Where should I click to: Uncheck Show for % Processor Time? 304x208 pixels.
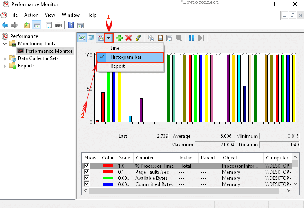[x=87, y=166]
